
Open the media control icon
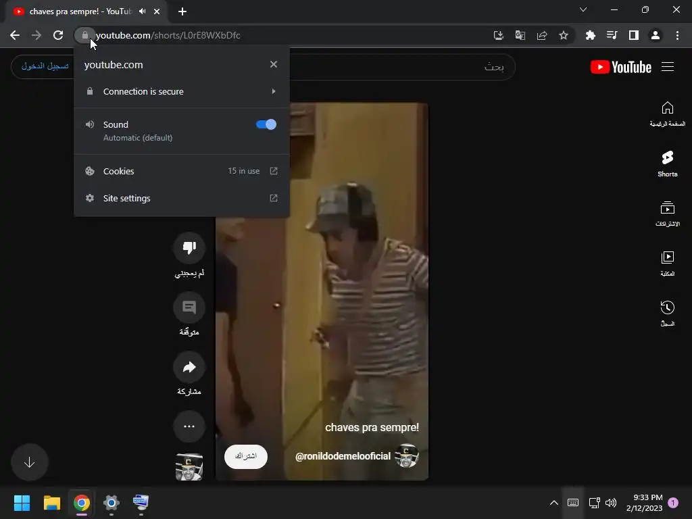[612, 35]
